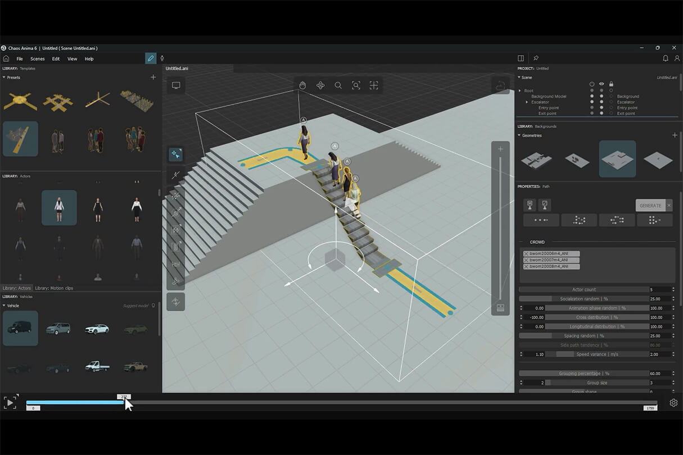Click the orbit camera tool icon
This screenshot has width=683, height=455.
pyautogui.click(x=320, y=85)
